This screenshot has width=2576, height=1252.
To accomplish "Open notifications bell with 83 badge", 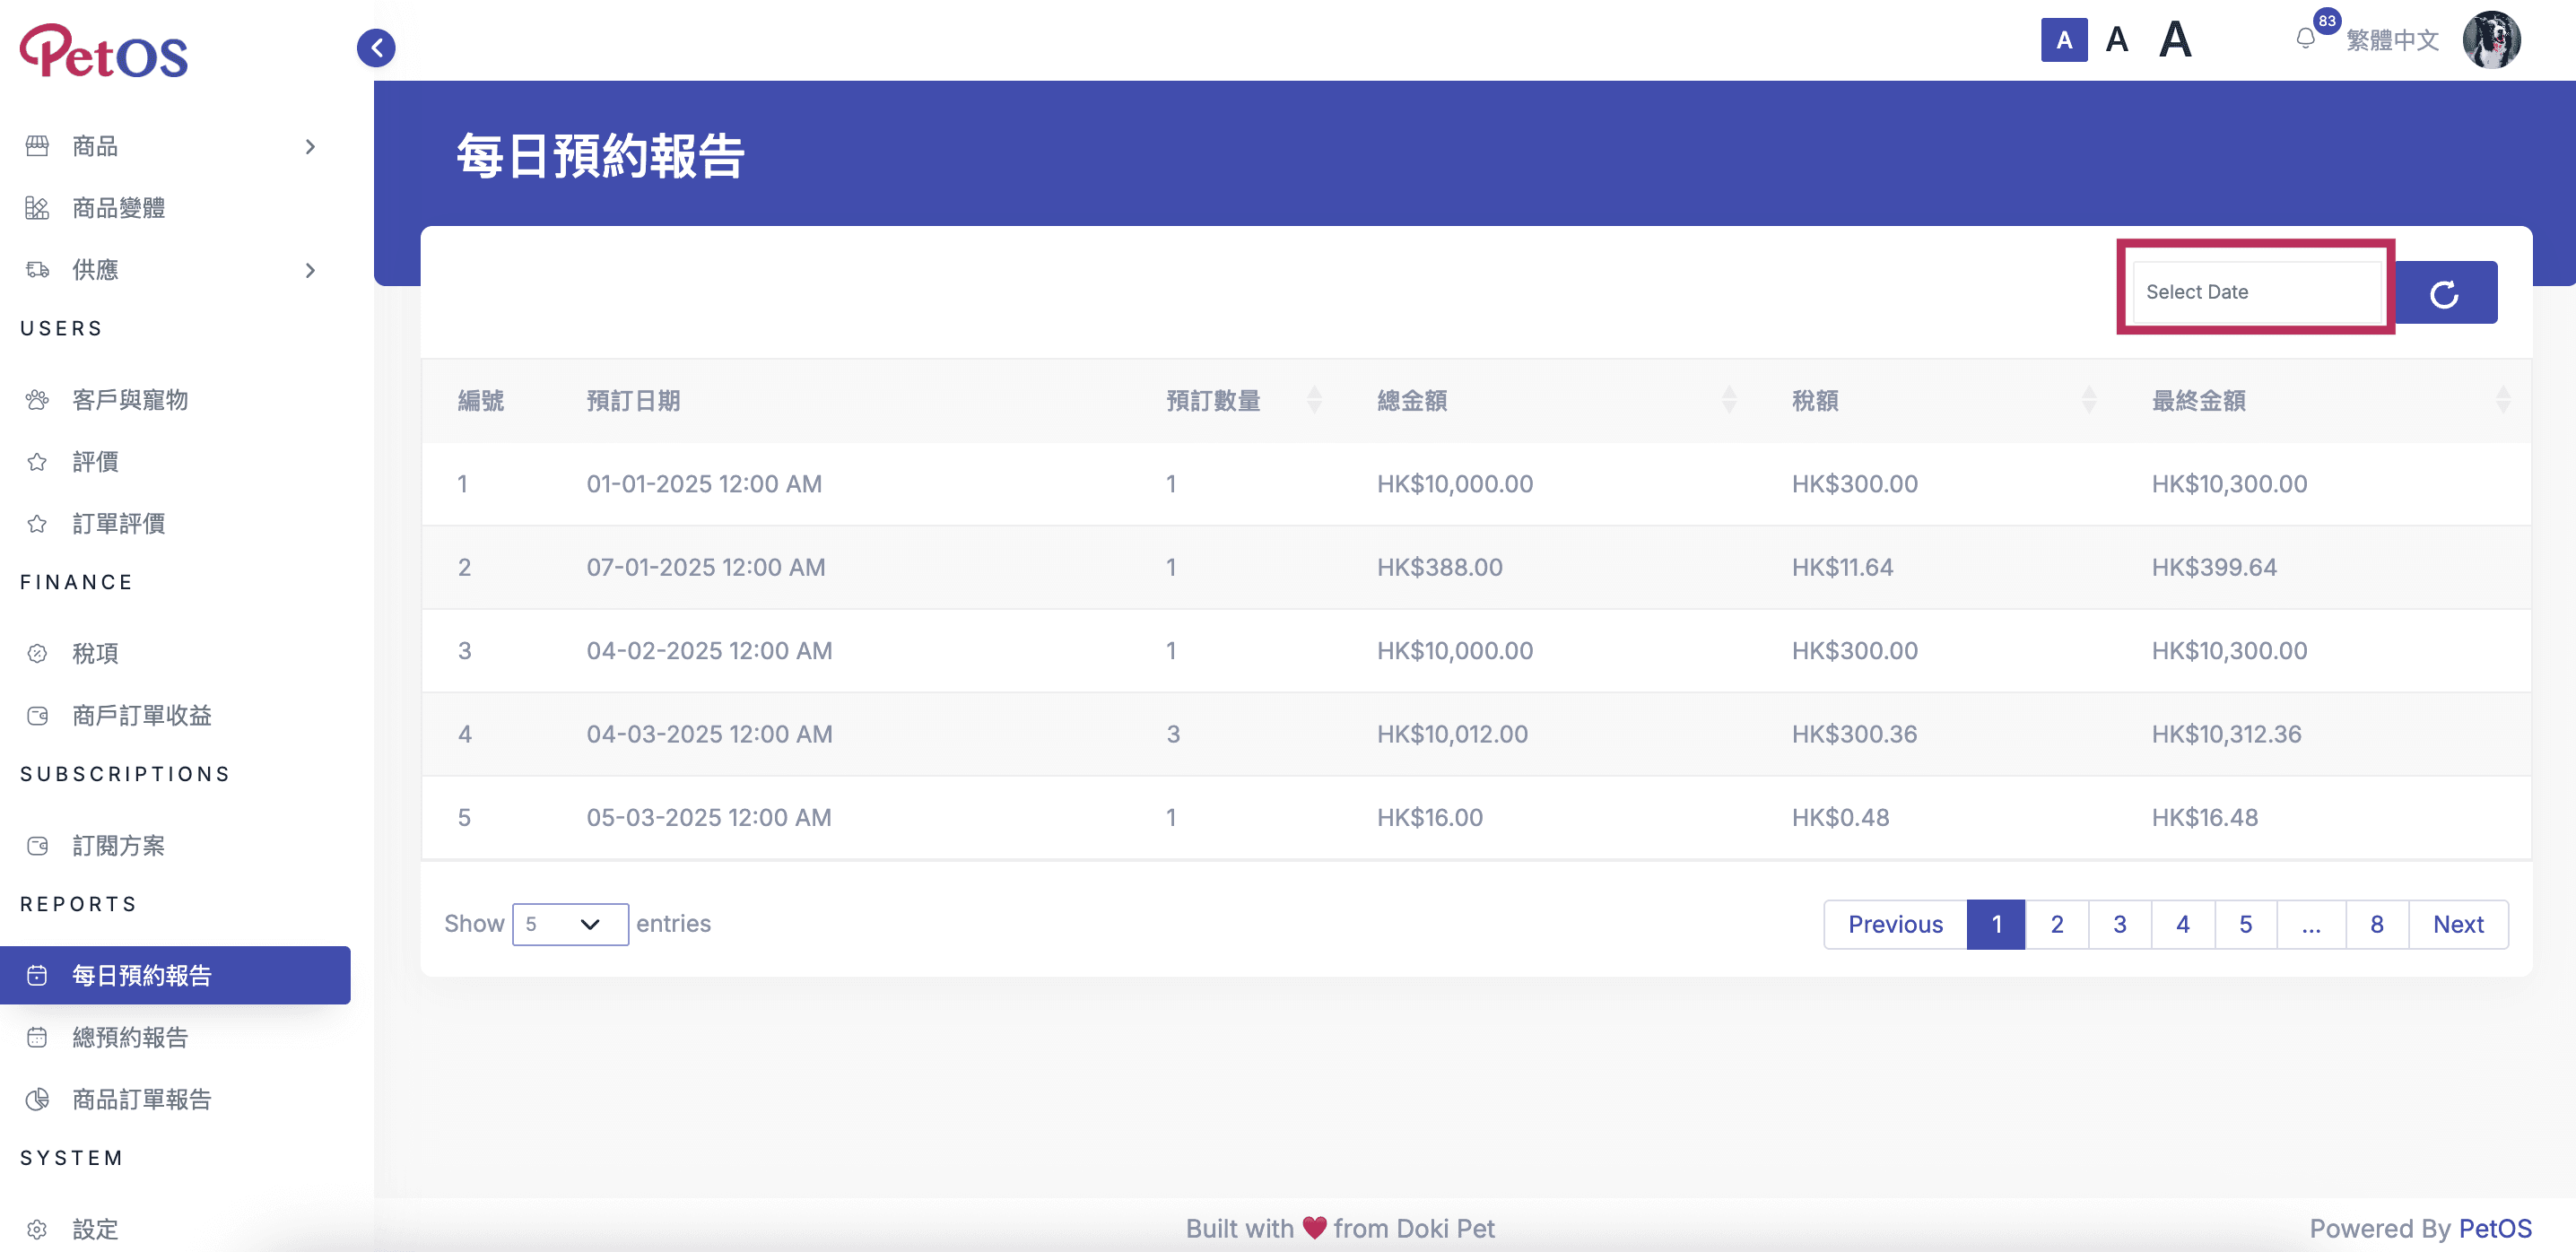I will pos(2306,38).
